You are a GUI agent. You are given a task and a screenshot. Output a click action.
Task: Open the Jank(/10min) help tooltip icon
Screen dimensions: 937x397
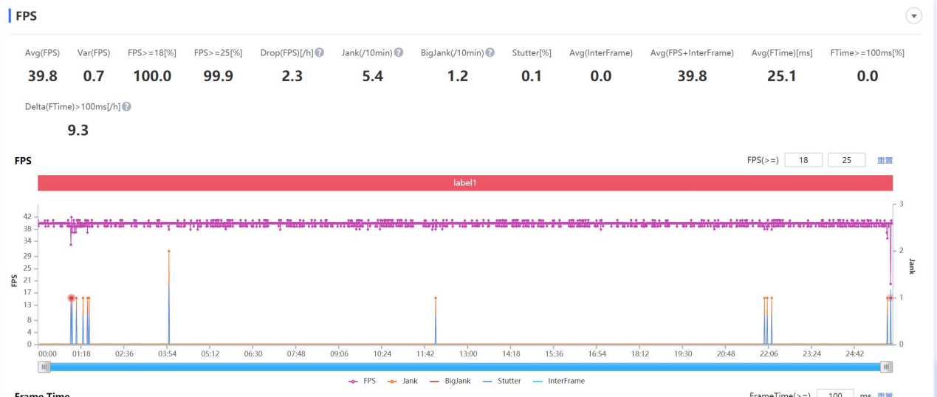399,53
